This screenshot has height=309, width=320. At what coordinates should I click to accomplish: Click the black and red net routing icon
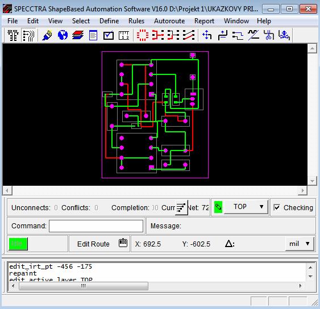[x=173, y=35]
